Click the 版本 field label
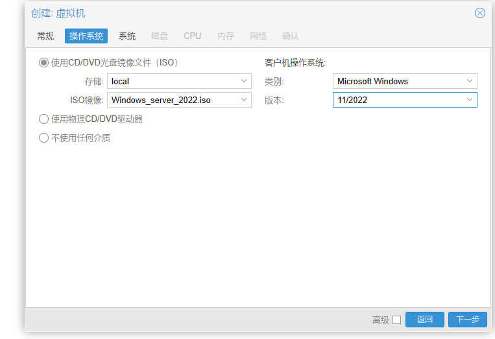This screenshot has height=339, width=495. click(x=274, y=100)
